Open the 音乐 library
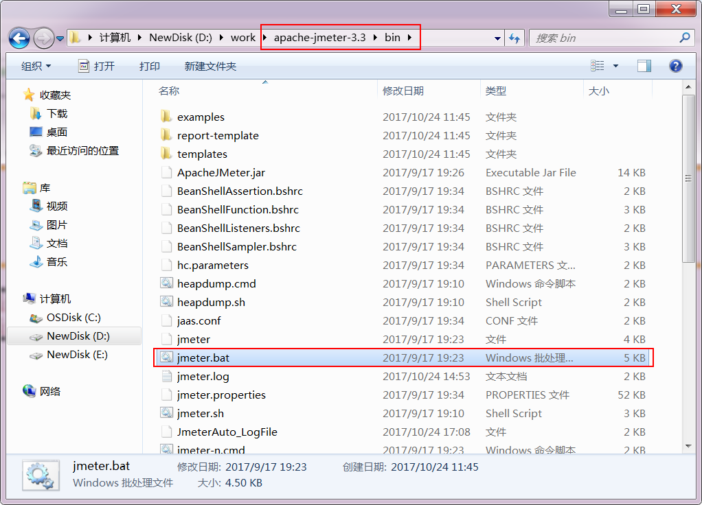702x505 pixels. [x=56, y=261]
